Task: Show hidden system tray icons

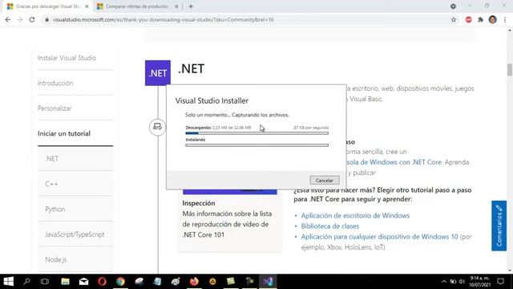Action: 444,282
